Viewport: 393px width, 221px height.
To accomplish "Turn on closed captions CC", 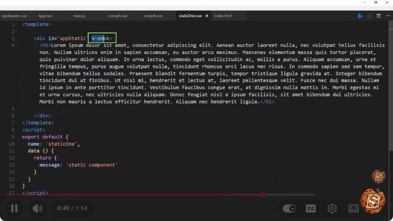I will click(x=310, y=208).
